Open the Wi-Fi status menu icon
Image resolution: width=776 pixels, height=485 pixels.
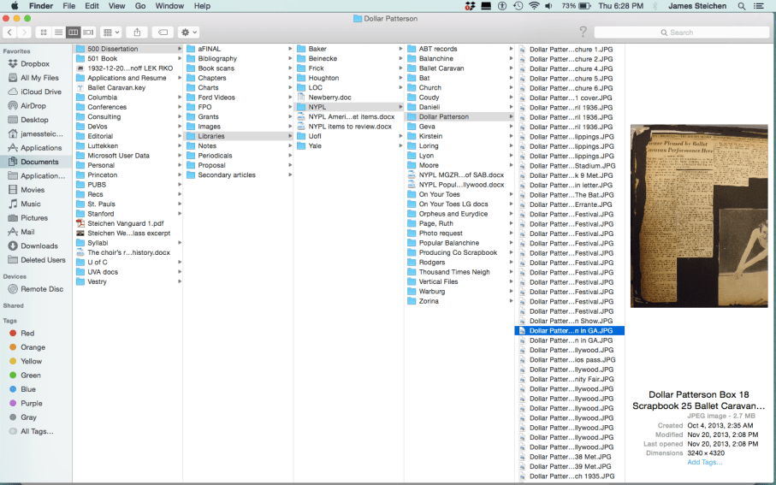click(535, 6)
